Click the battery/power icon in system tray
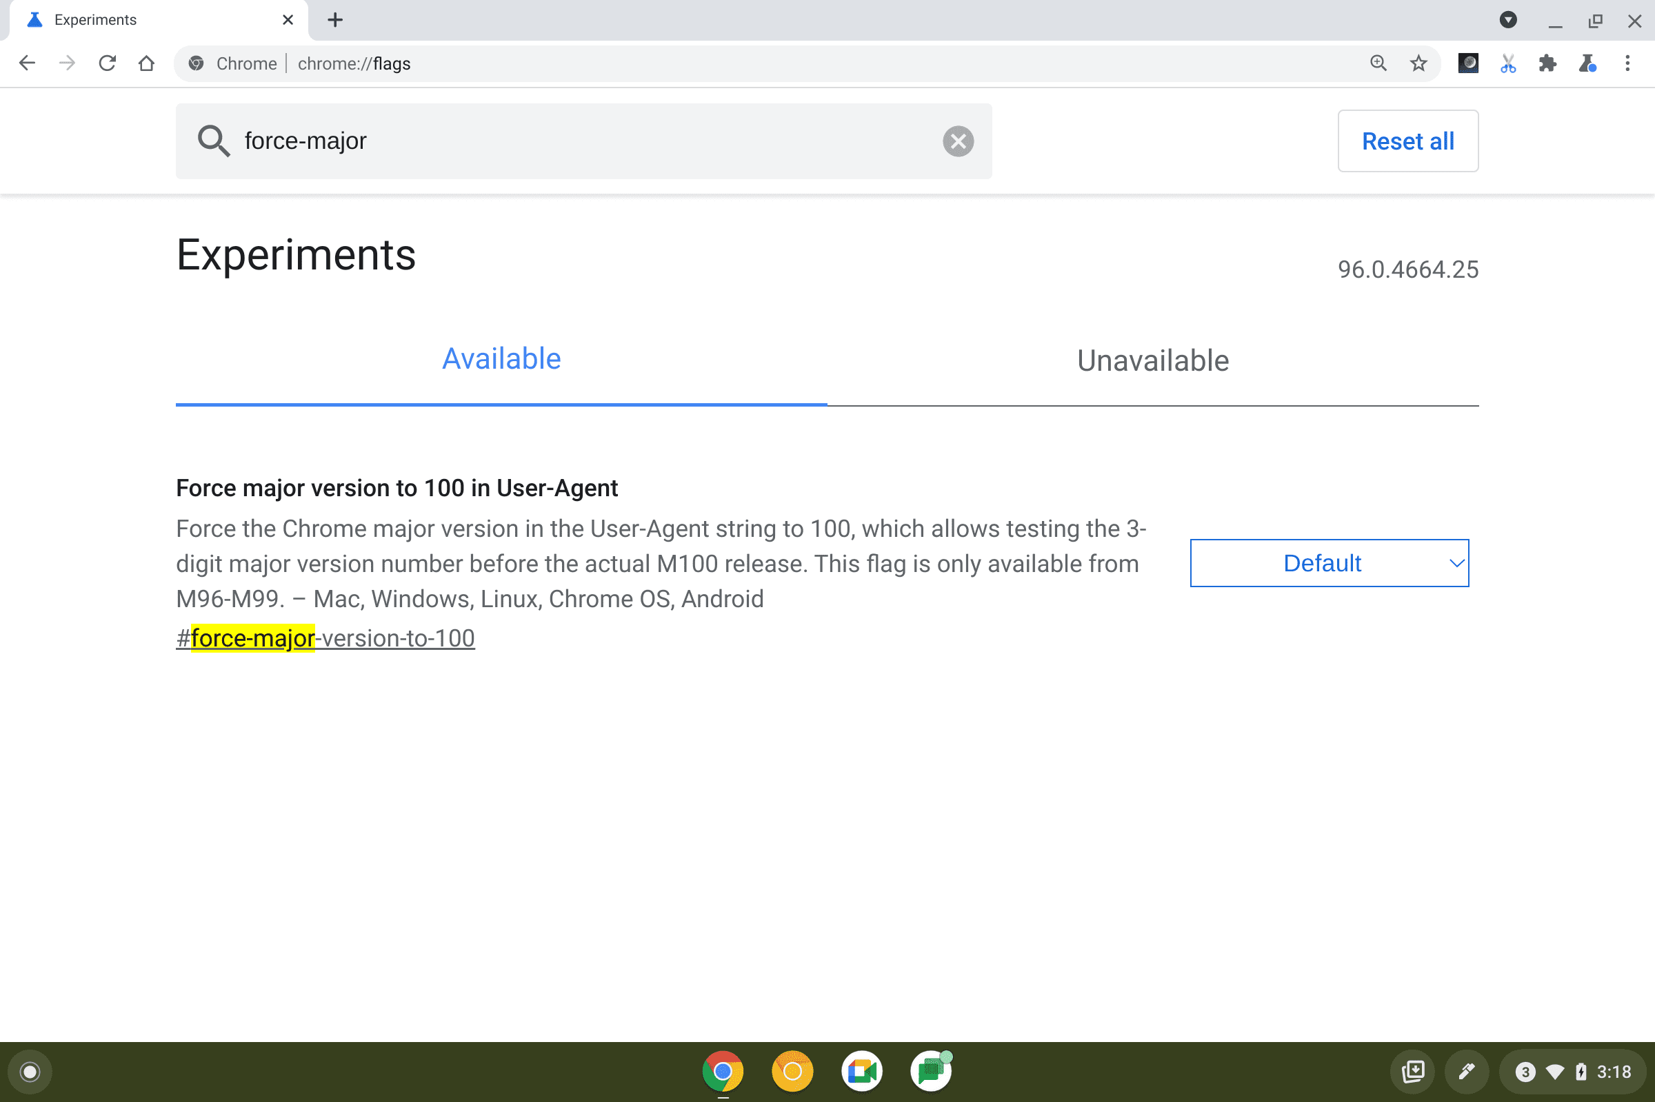Image resolution: width=1655 pixels, height=1102 pixels. tap(1576, 1071)
